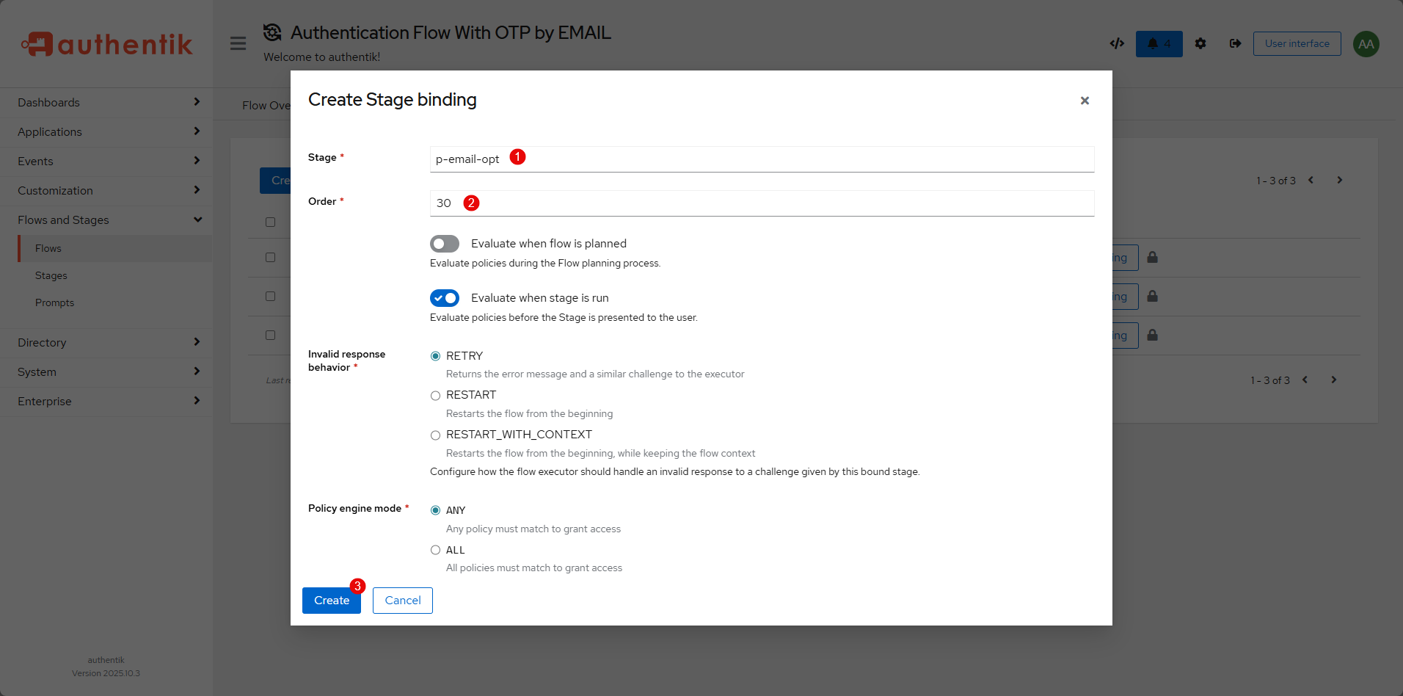Viewport: 1403px width, 696px height.
Task: Click the sign out icon
Action: coord(1236,44)
